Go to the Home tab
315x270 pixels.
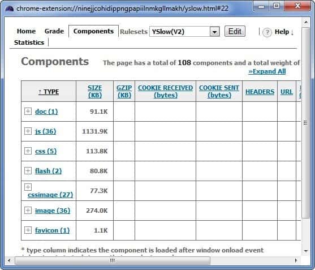coord(27,31)
